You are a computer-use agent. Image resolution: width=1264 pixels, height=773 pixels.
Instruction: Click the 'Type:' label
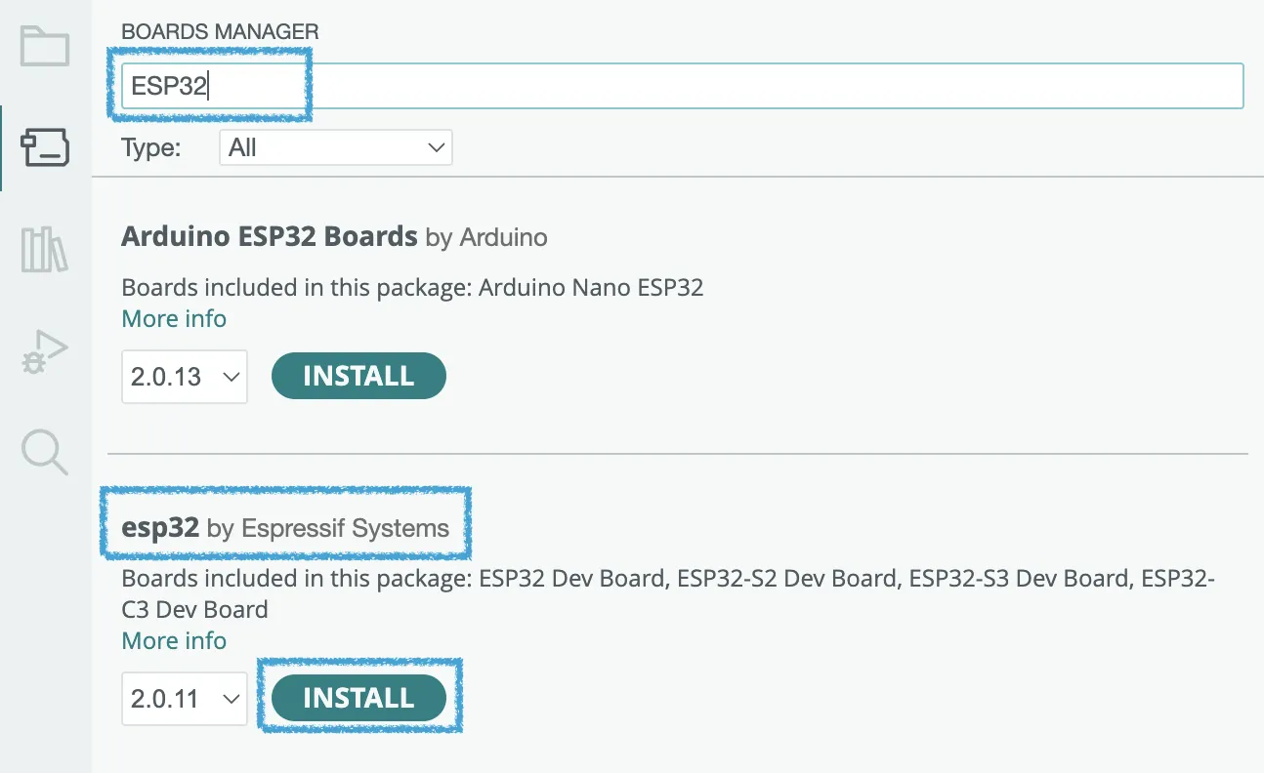[x=151, y=148]
